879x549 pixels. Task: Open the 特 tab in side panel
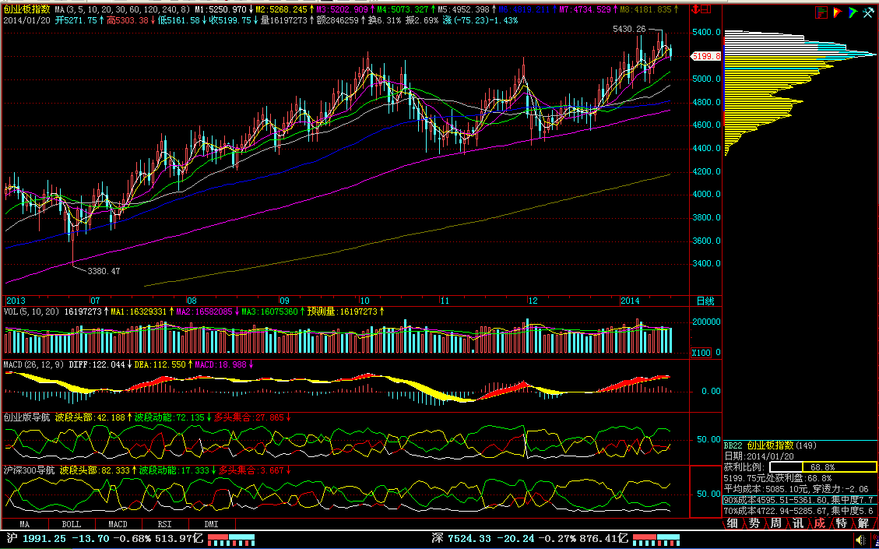pyautogui.click(x=842, y=524)
